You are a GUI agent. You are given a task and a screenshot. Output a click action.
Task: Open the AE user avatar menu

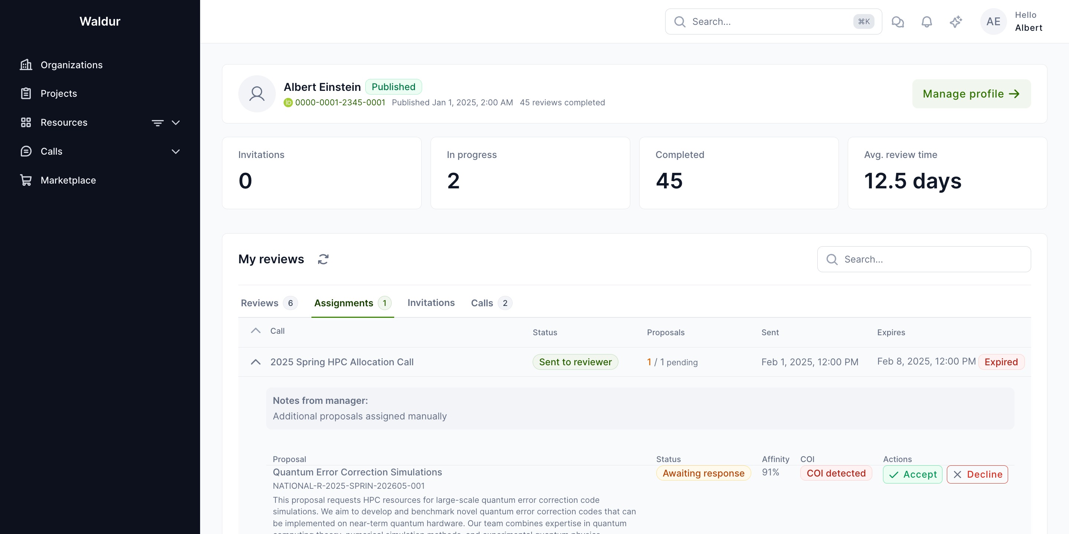click(993, 22)
